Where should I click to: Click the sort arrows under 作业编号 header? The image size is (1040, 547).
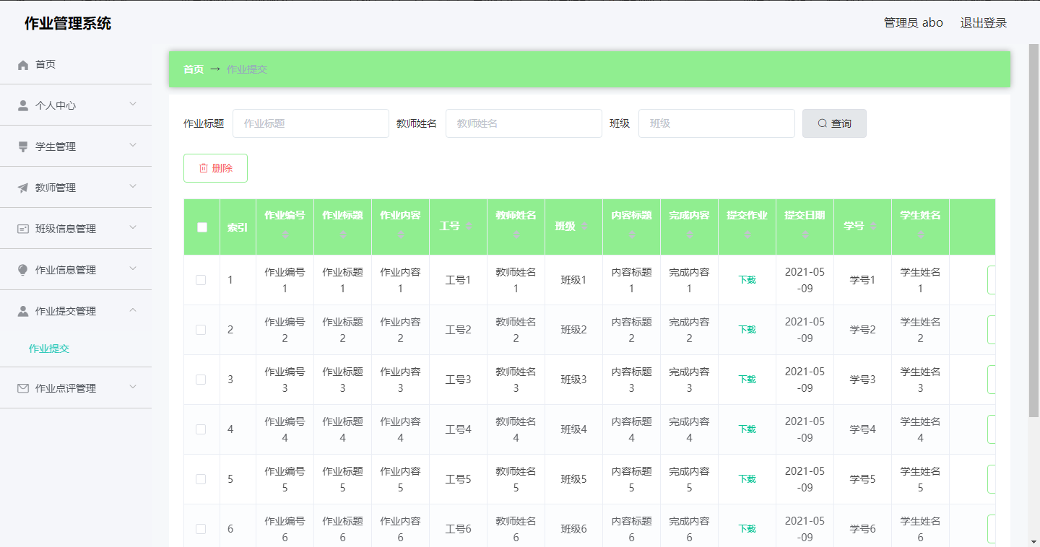(x=285, y=235)
